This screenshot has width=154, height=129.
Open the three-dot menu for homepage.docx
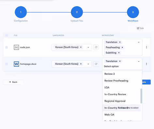click(146, 64)
